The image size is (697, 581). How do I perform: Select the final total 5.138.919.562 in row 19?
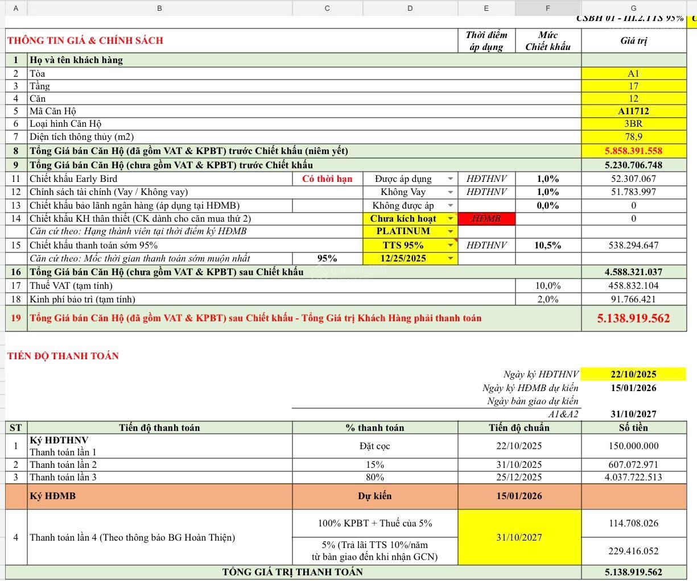(x=633, y=318)
